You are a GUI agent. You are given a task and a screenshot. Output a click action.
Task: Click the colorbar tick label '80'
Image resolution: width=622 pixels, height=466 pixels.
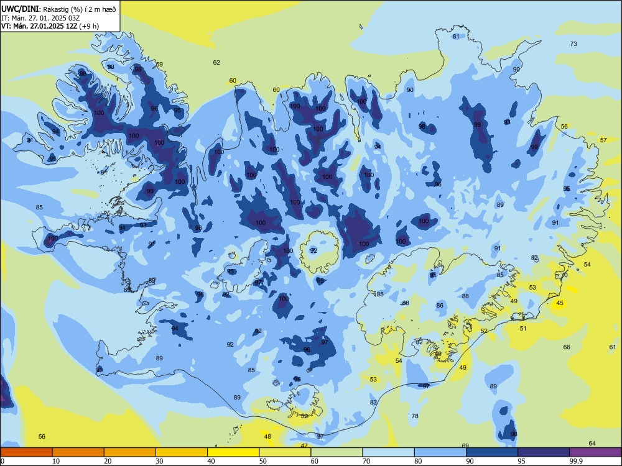419,461
